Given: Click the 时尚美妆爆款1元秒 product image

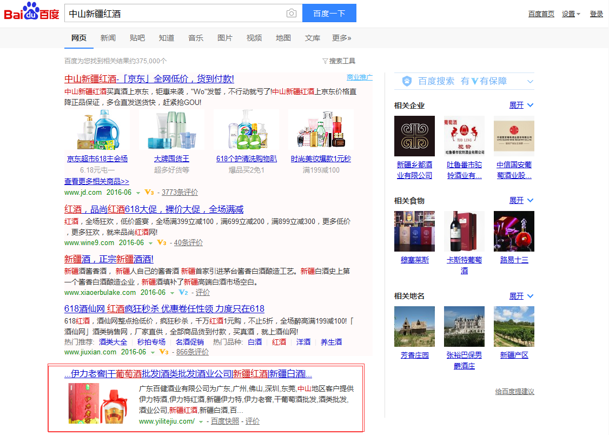Looking at the screenshot, I should point(321,130).
